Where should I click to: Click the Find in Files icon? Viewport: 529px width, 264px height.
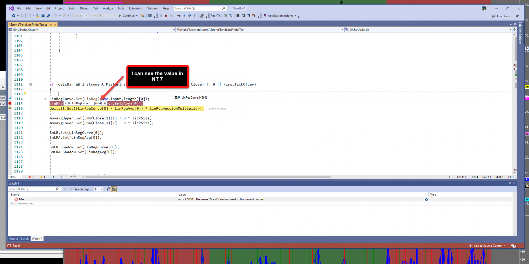coord(143,16)
